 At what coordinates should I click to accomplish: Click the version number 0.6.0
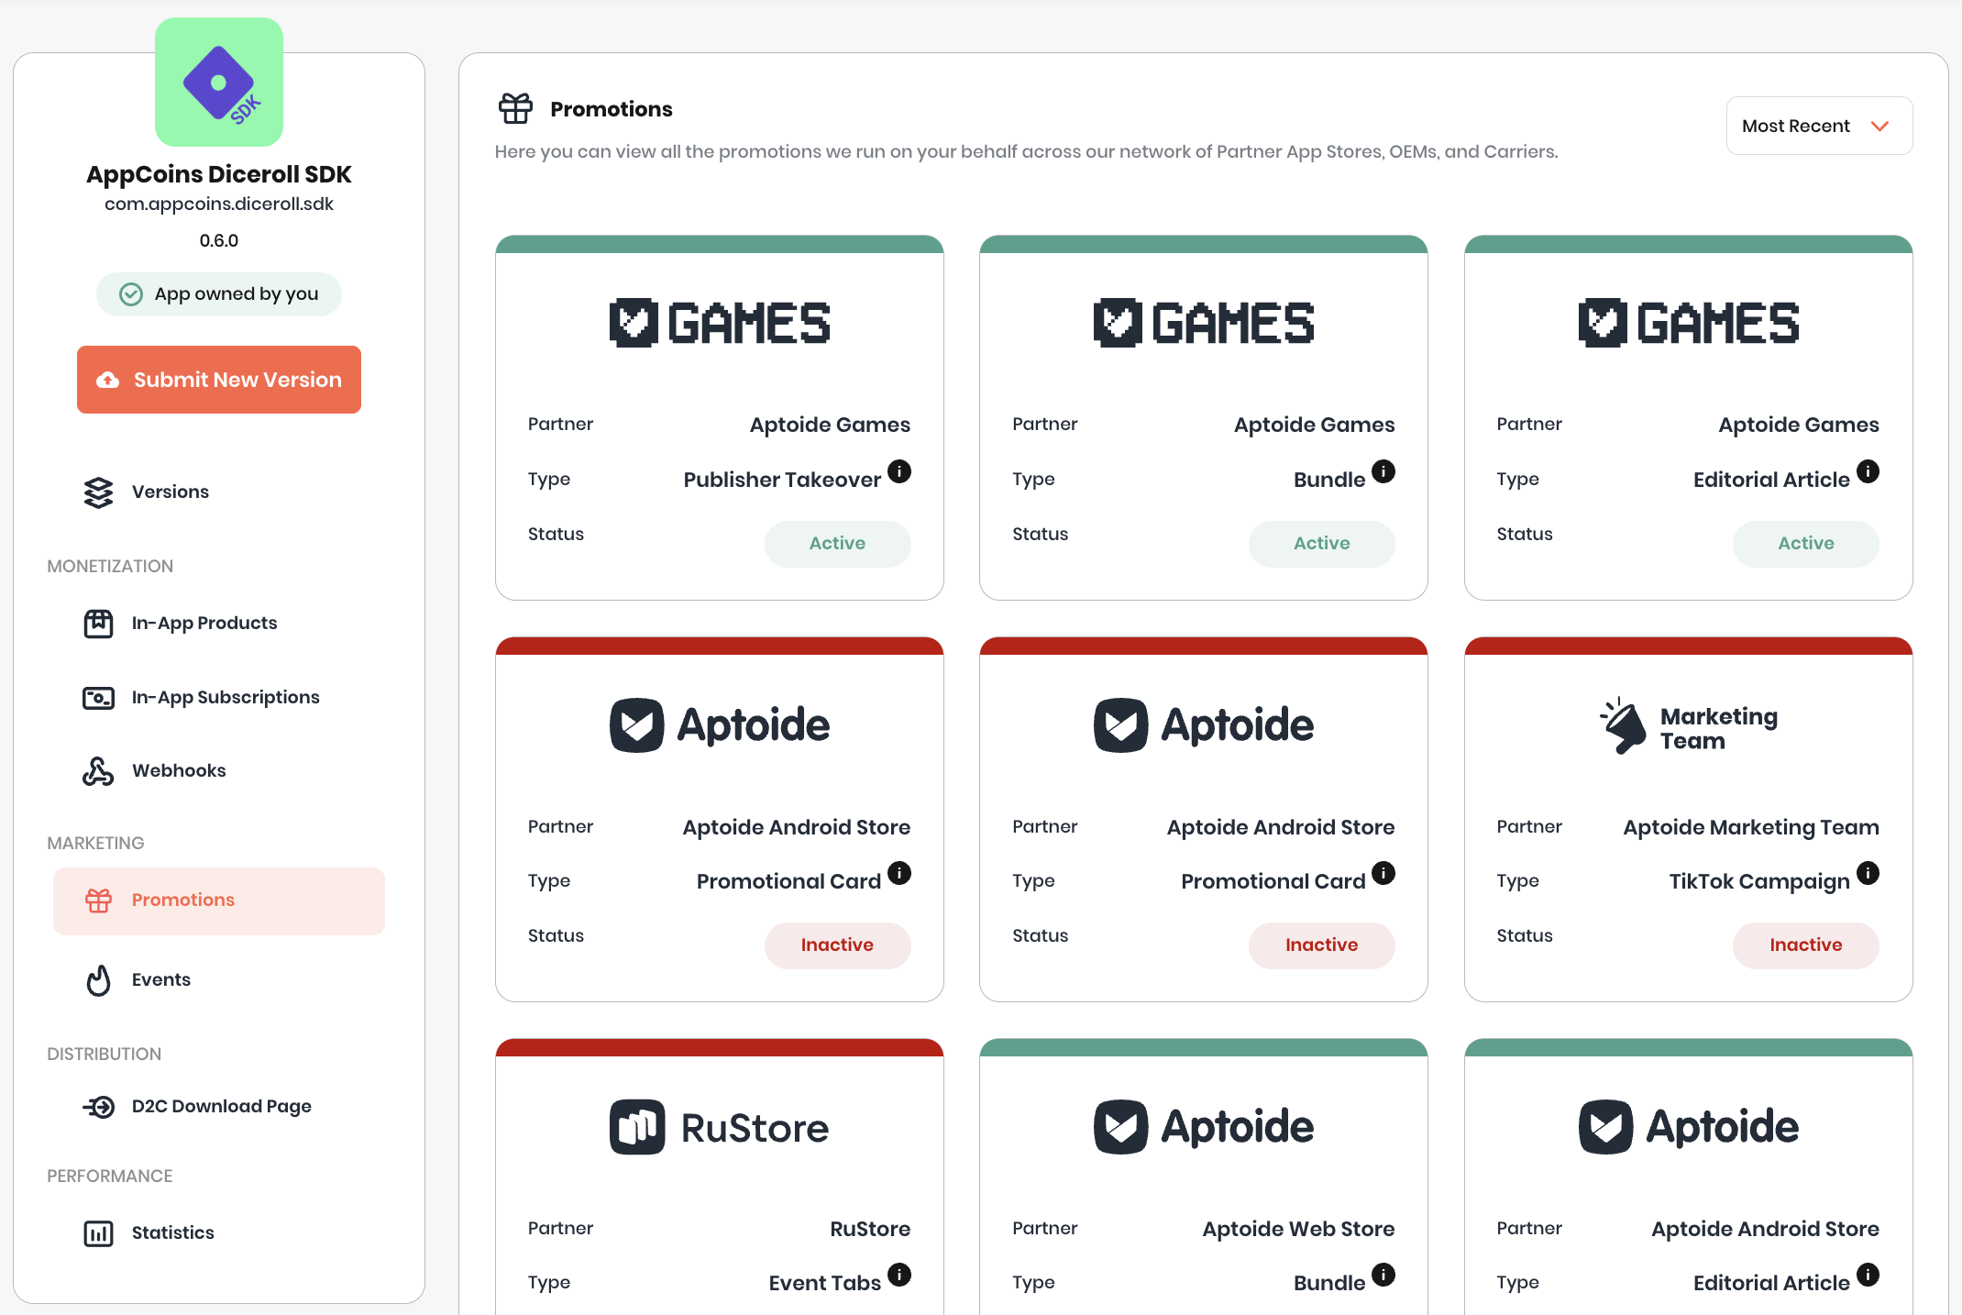(219, 241)
